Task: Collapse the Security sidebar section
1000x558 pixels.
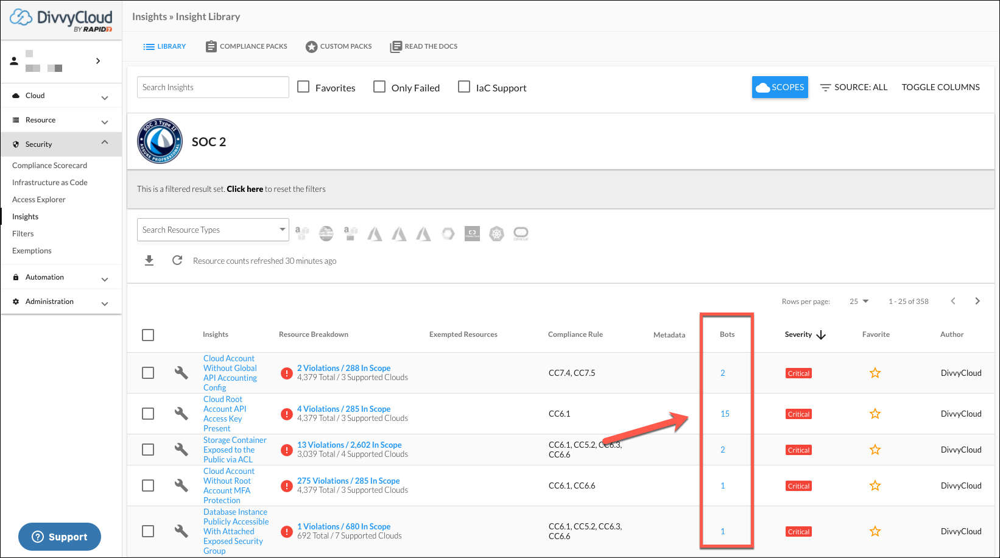Action: [61, 144]
